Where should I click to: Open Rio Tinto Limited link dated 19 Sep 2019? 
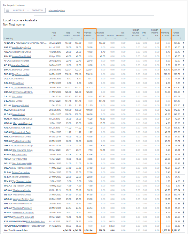[x=19, y=155]
